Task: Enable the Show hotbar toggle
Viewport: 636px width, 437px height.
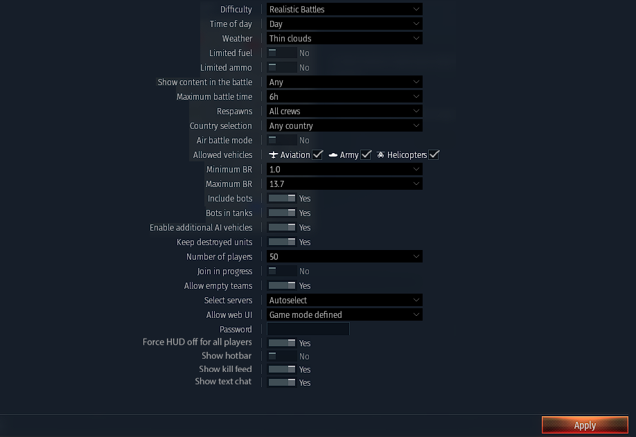Action: 282,357
